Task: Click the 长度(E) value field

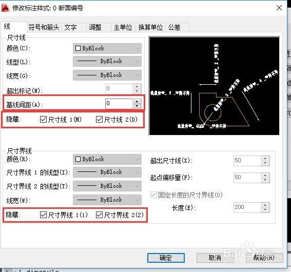Action: point(247,207)
